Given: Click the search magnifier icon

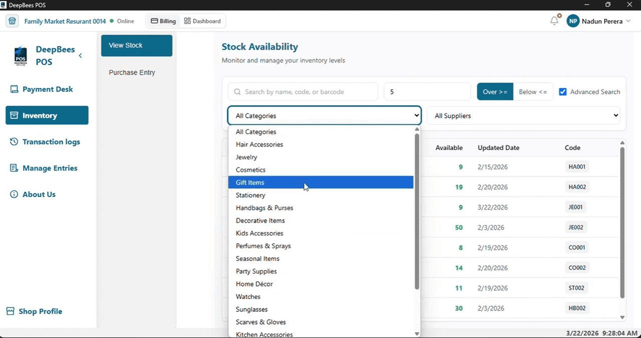Looking at the screenshot, I should pyautogui.click(x=237, y=92).
